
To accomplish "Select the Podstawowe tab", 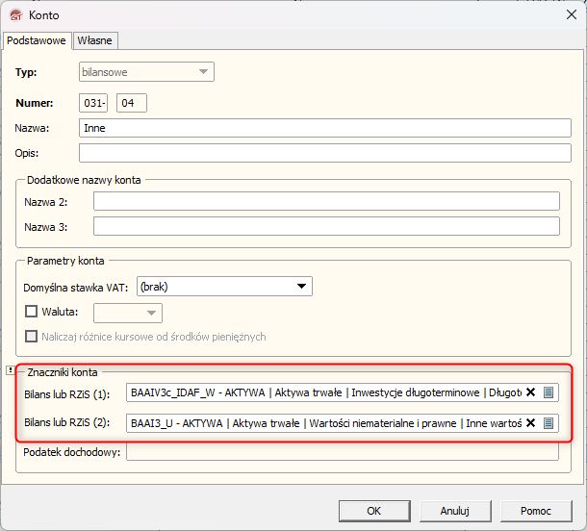I will (37, 39).
